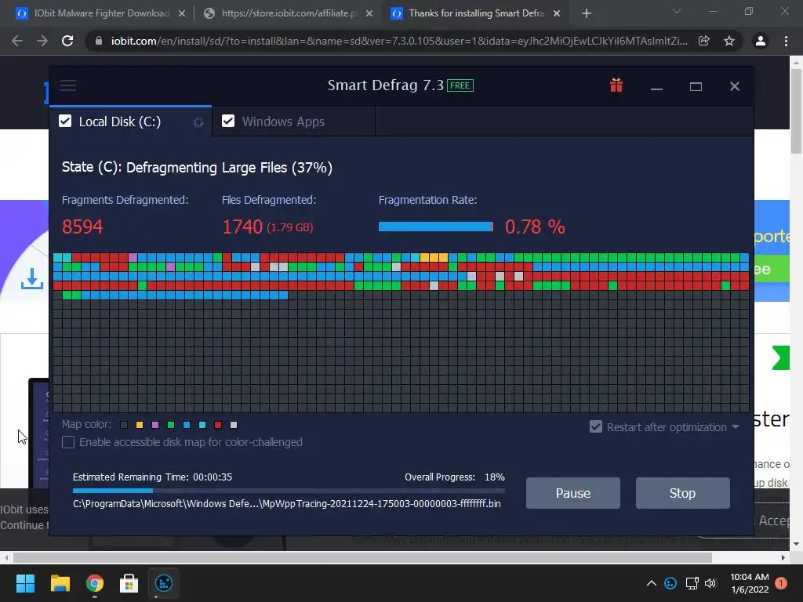
Task: Click the IObit tray icon
Action: 670,583
